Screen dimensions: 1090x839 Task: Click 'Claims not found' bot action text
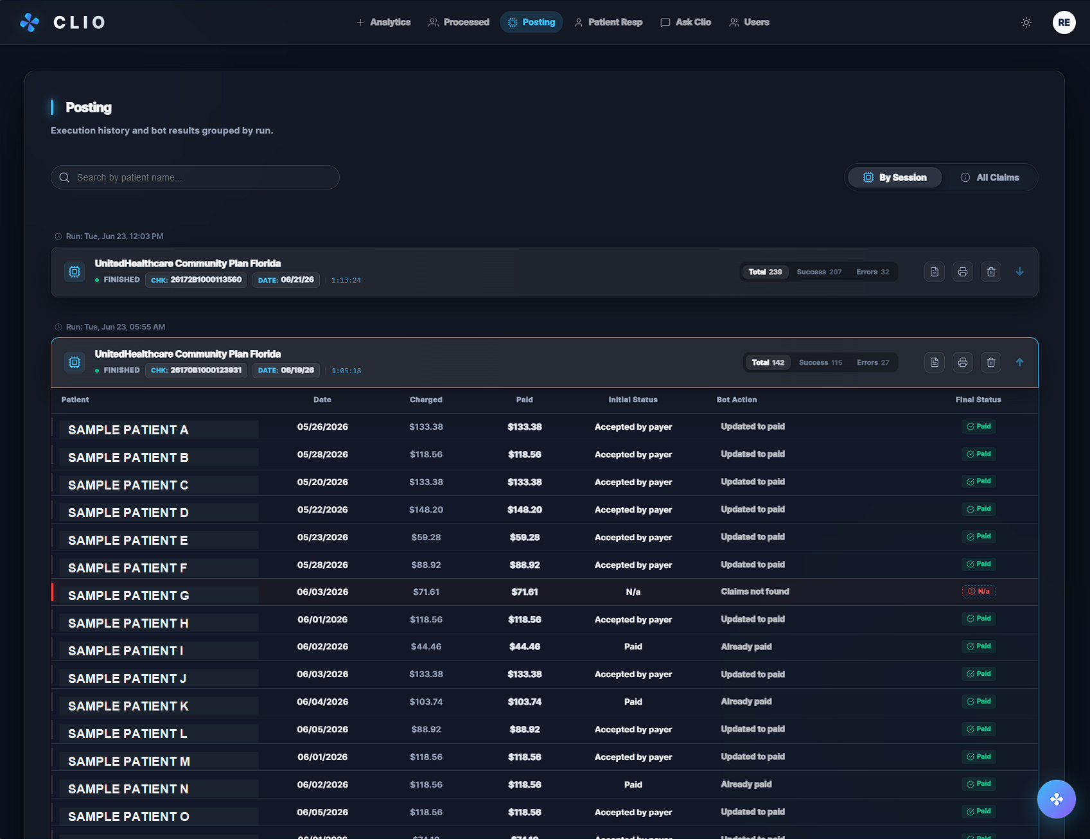(755, 592)
